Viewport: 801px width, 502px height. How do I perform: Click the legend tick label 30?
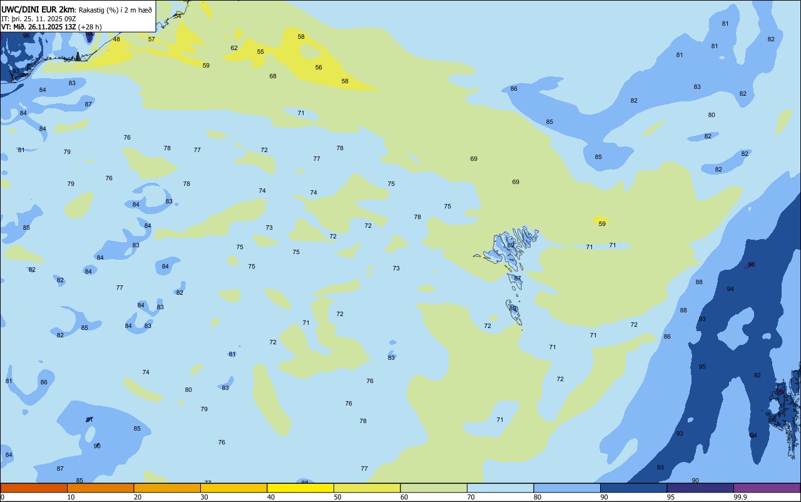(204, 497)
